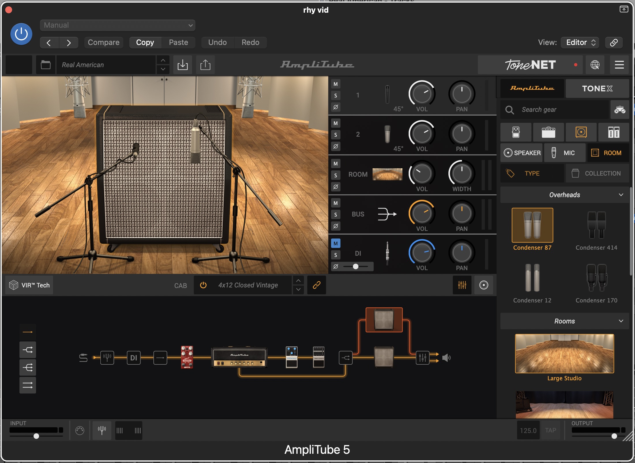This screenshot has height=463, width=635.
Task: Select the red pedal in the chain
Action: pos(187,357)
